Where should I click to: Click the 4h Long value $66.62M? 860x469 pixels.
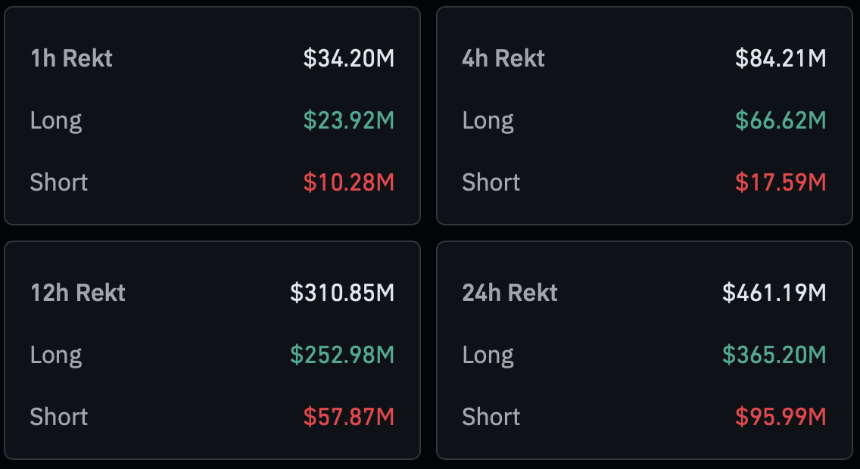click(781, 120)
